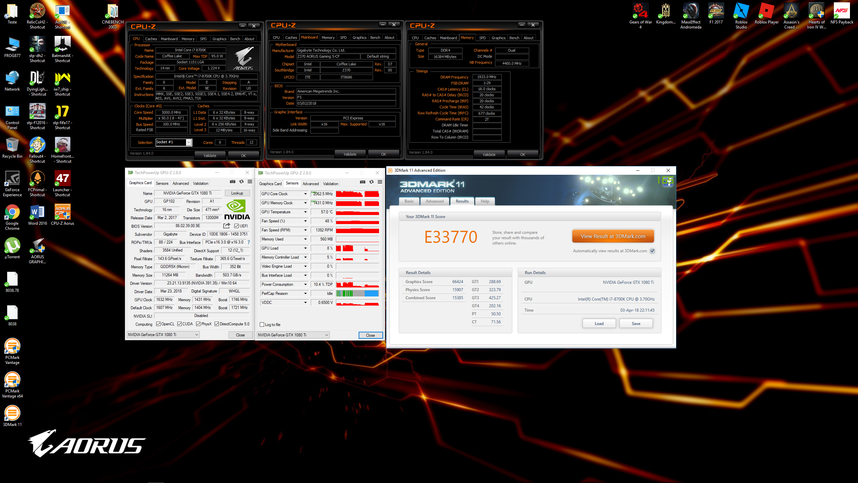
Task: Select the Fallout4 Shortcut desktop icon
Action: coord(38,150)
